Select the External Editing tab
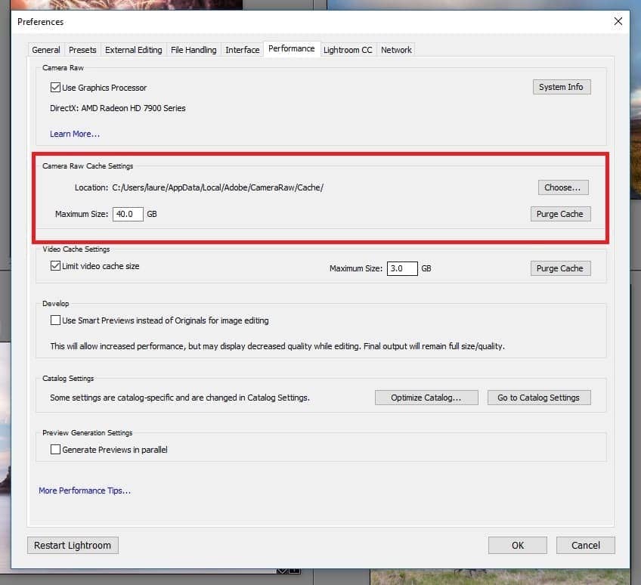The width and height of the screenshot is (641, 585). click(133, 50)
